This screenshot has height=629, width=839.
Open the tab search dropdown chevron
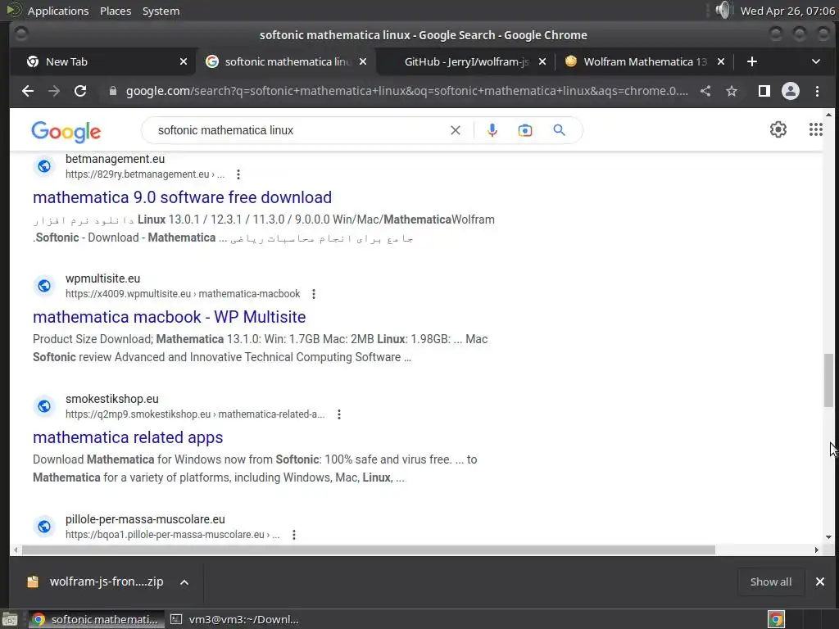[x=815, y=61]
